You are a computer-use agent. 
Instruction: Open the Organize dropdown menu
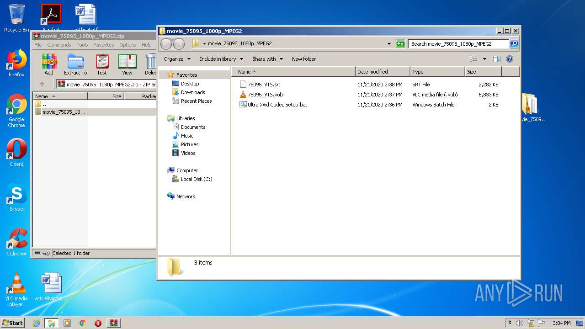(x=176, y=59)
